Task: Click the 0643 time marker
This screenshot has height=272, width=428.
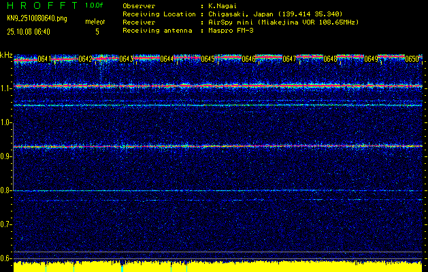Action: pos(126,59)
